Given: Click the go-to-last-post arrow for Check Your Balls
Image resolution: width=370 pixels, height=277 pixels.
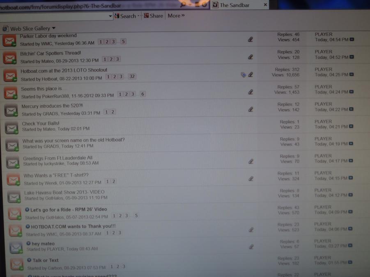Looking at the screenshot, I should tap(352, 127).
